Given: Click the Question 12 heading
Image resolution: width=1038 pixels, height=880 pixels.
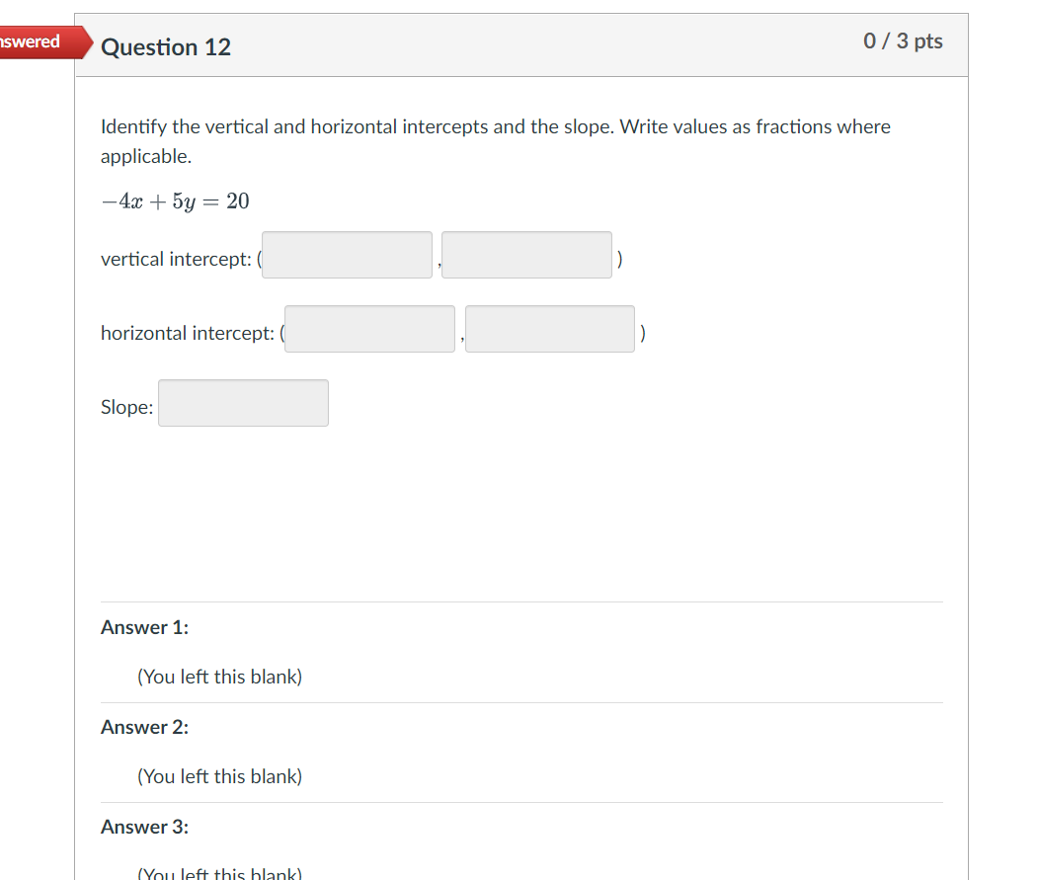Looking at the screenshot, I should [x=166, y=47].
